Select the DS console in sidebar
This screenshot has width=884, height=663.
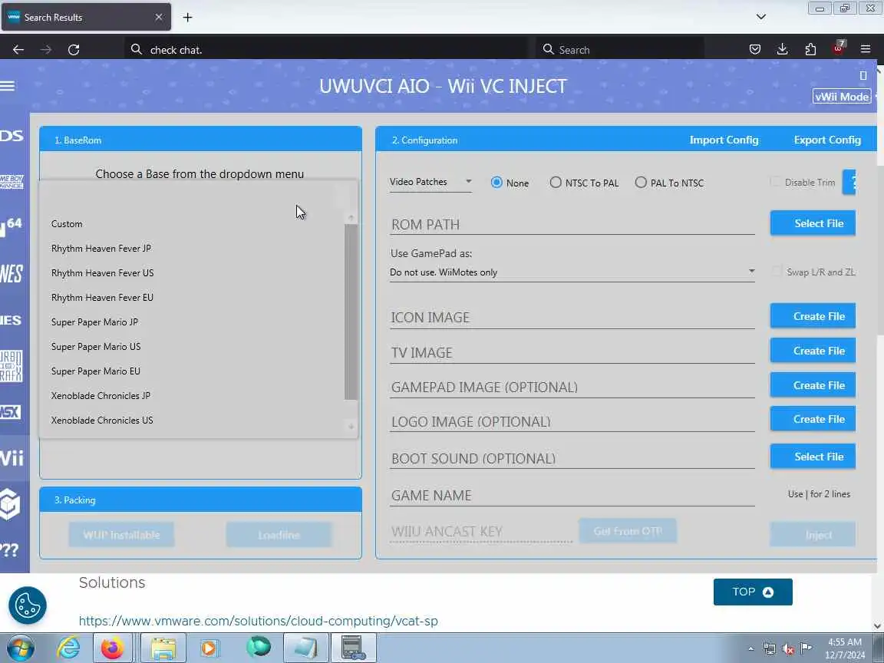(12, 136)
